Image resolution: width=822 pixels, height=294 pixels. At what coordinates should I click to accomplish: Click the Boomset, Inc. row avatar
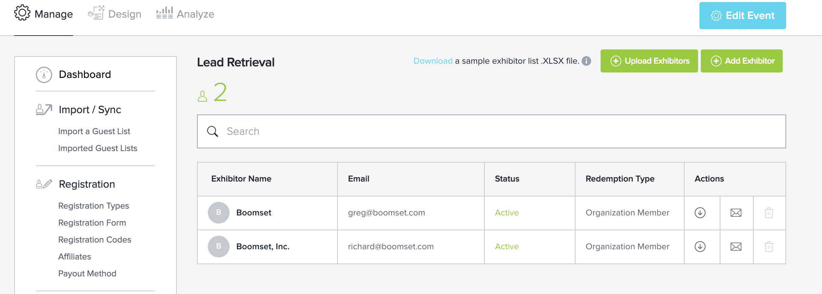[x=219, y=247]
